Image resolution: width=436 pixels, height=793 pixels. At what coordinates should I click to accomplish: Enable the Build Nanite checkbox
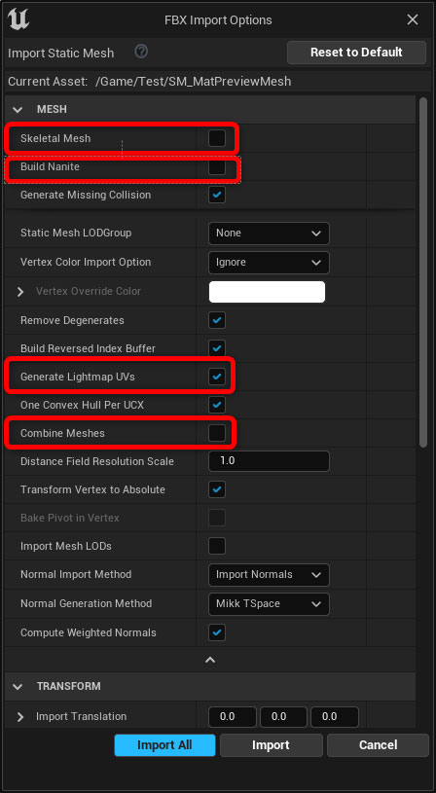click(217, 166)
